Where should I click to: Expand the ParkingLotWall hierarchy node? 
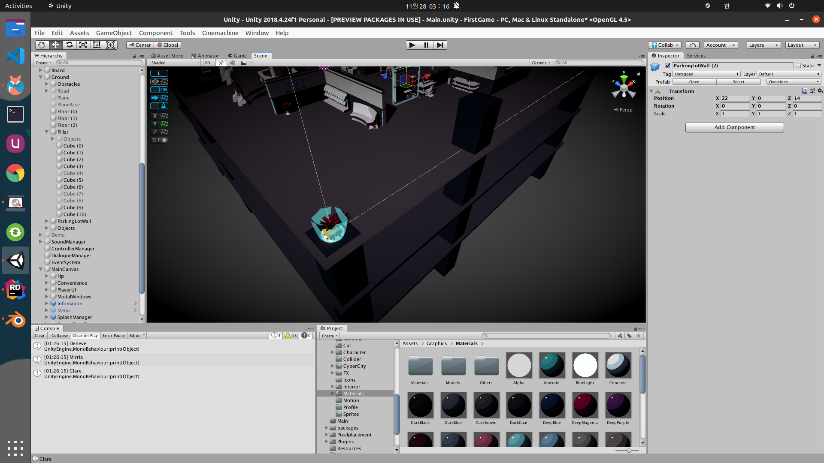(47, 221)
